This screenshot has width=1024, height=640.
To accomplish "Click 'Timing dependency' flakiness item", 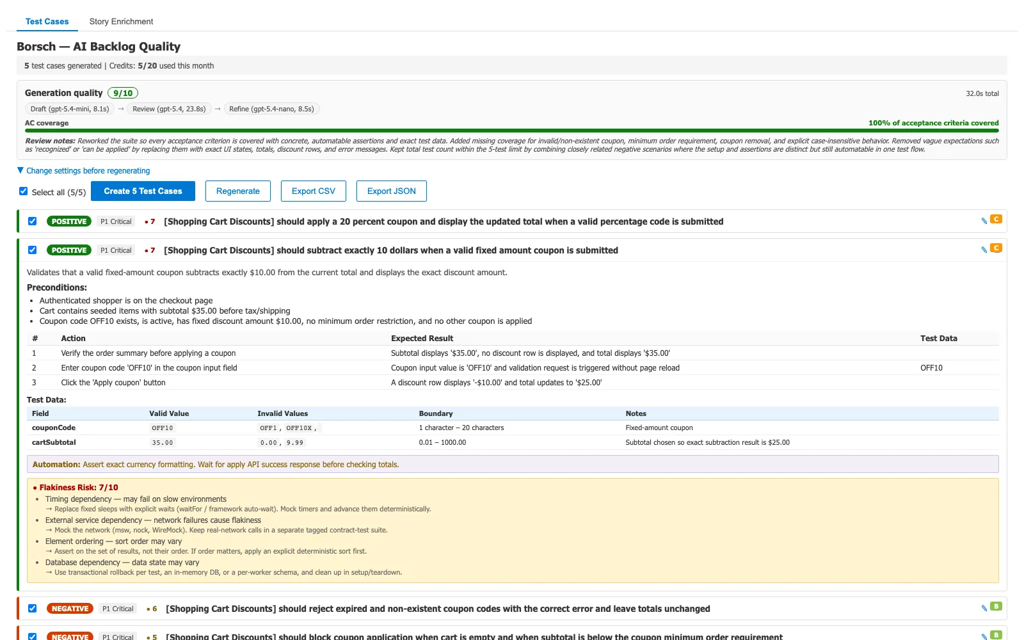I will click(x=136, y=499).
